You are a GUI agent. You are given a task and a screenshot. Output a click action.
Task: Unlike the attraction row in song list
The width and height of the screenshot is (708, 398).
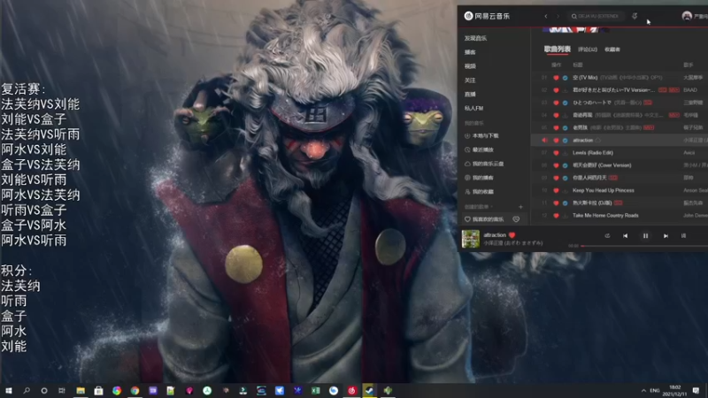click(x=556, y=141)
